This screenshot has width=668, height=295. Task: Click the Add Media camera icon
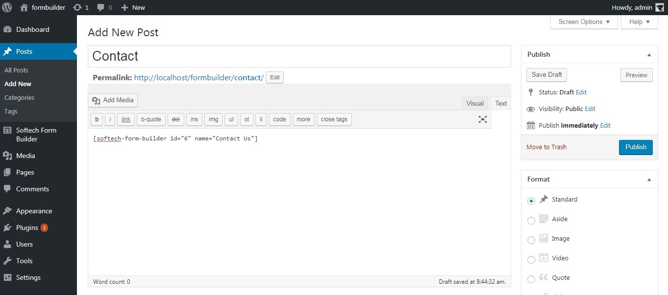coord(97,100)
